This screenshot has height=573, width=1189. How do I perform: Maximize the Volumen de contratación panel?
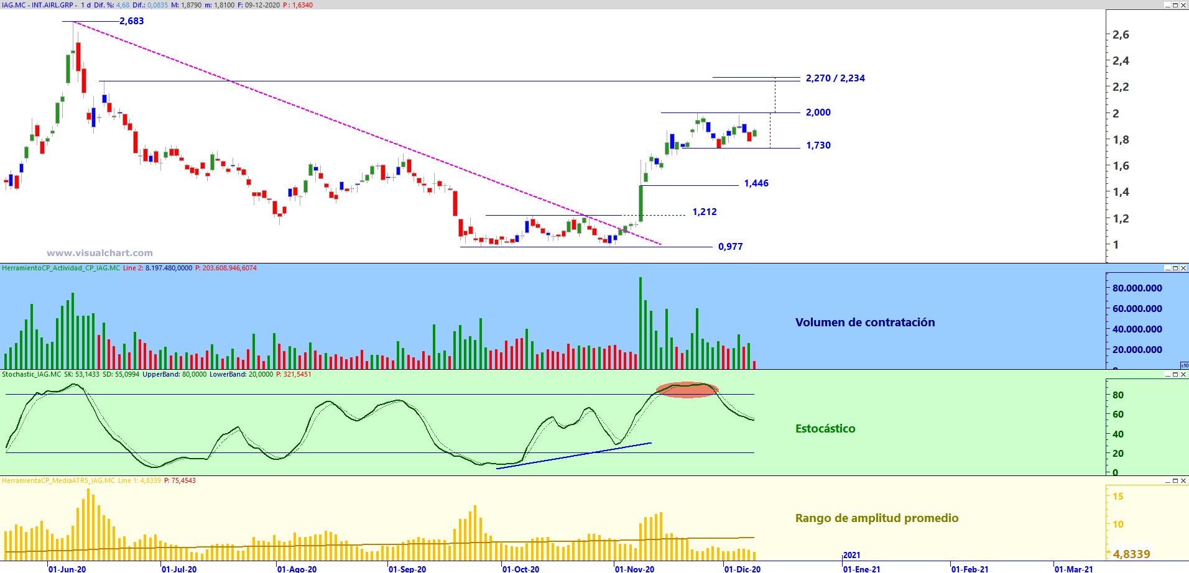point(1175,268)
